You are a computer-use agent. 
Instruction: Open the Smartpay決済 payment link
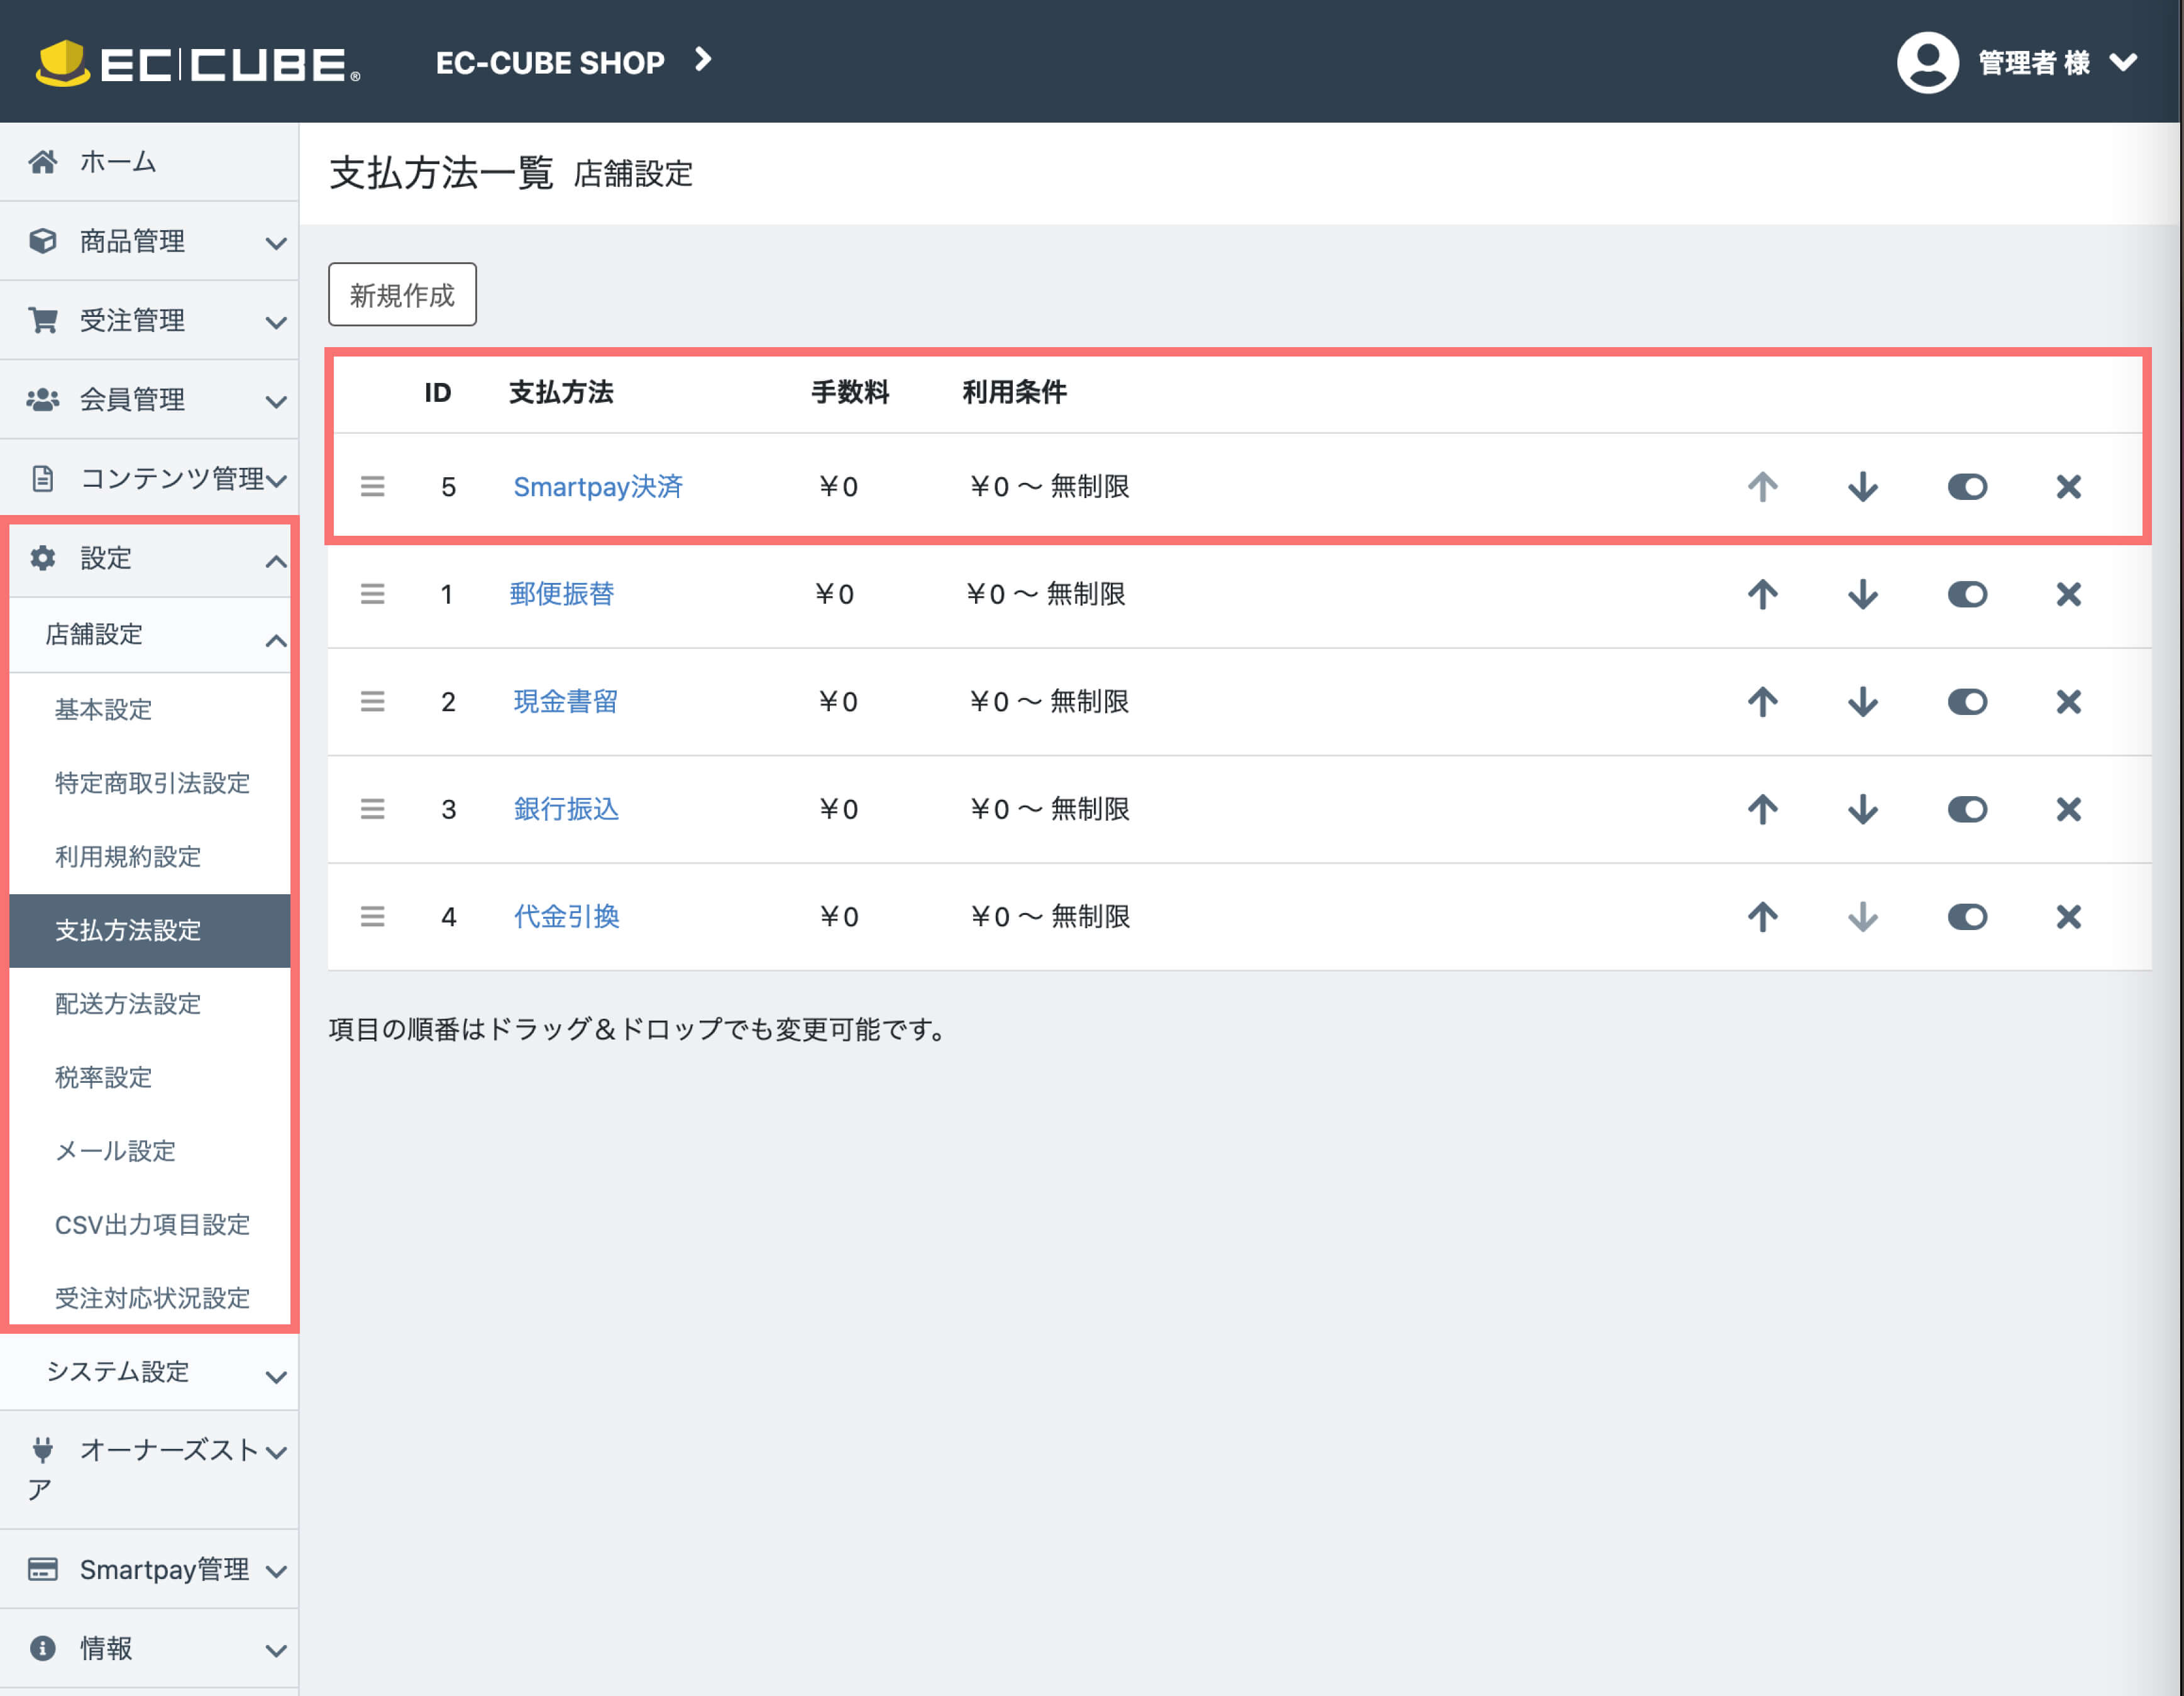597,487
